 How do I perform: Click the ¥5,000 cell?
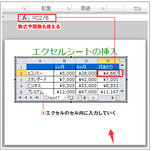(64, 73)
